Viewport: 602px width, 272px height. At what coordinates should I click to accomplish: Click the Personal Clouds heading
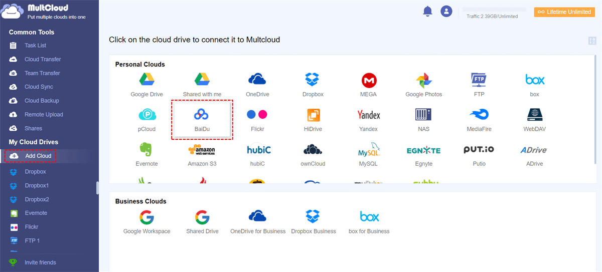click(140, 64)
